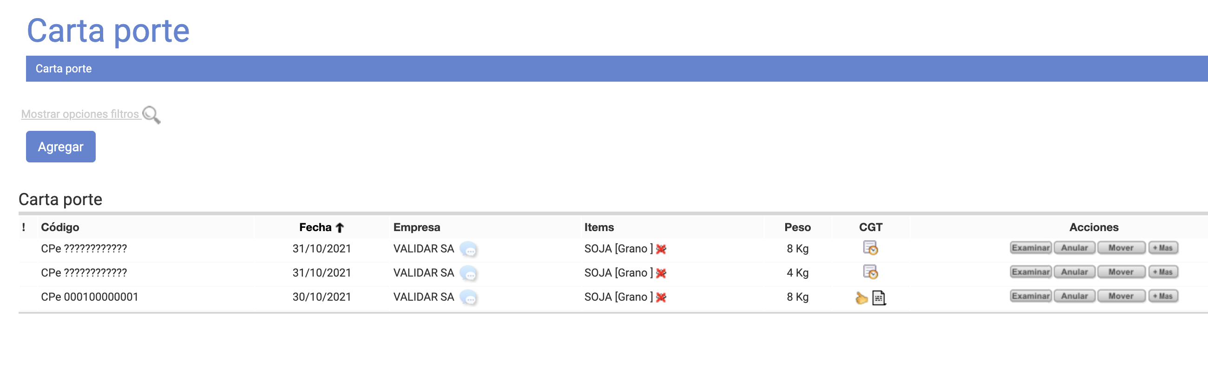Click red X icon next to SOJA in first row
The width and height of the screenshot is (1208, 374).
point(661,250)
